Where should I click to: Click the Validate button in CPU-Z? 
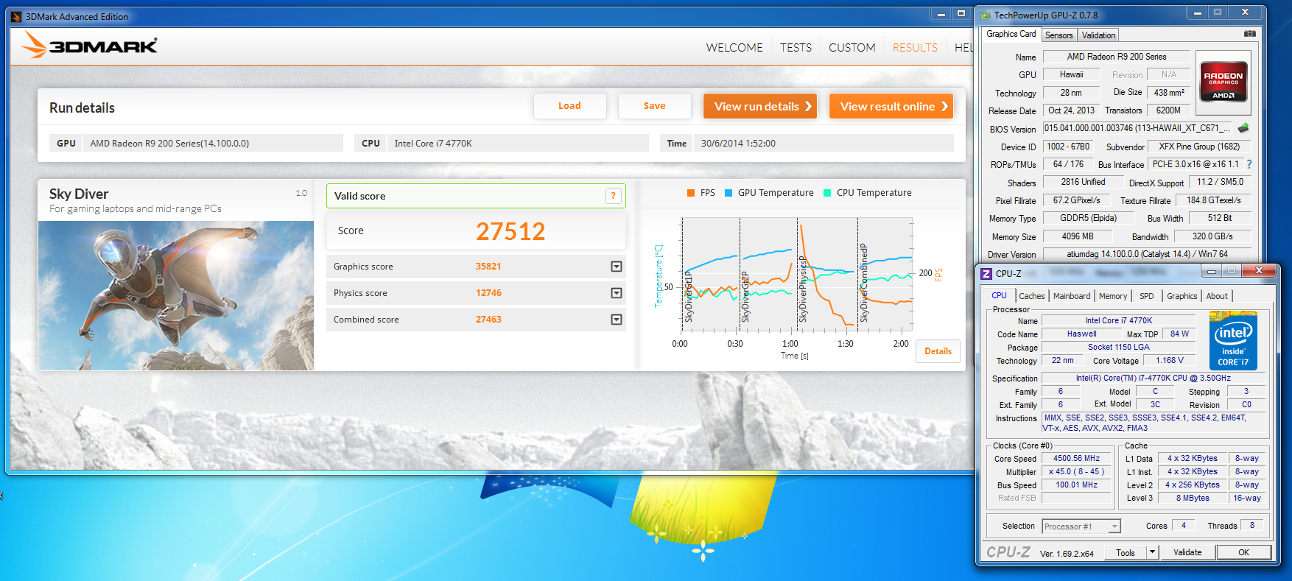point(1187,552)
